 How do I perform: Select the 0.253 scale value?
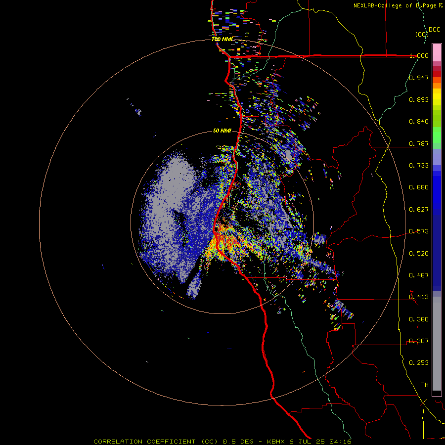[419, 363]
